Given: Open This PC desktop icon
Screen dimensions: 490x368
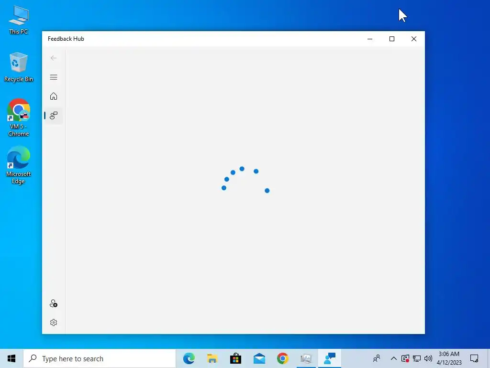Looking at the screenshot, I should click(19, 20).
